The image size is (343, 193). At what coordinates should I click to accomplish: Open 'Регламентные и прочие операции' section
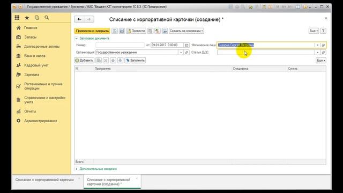(x=43, y=86)
